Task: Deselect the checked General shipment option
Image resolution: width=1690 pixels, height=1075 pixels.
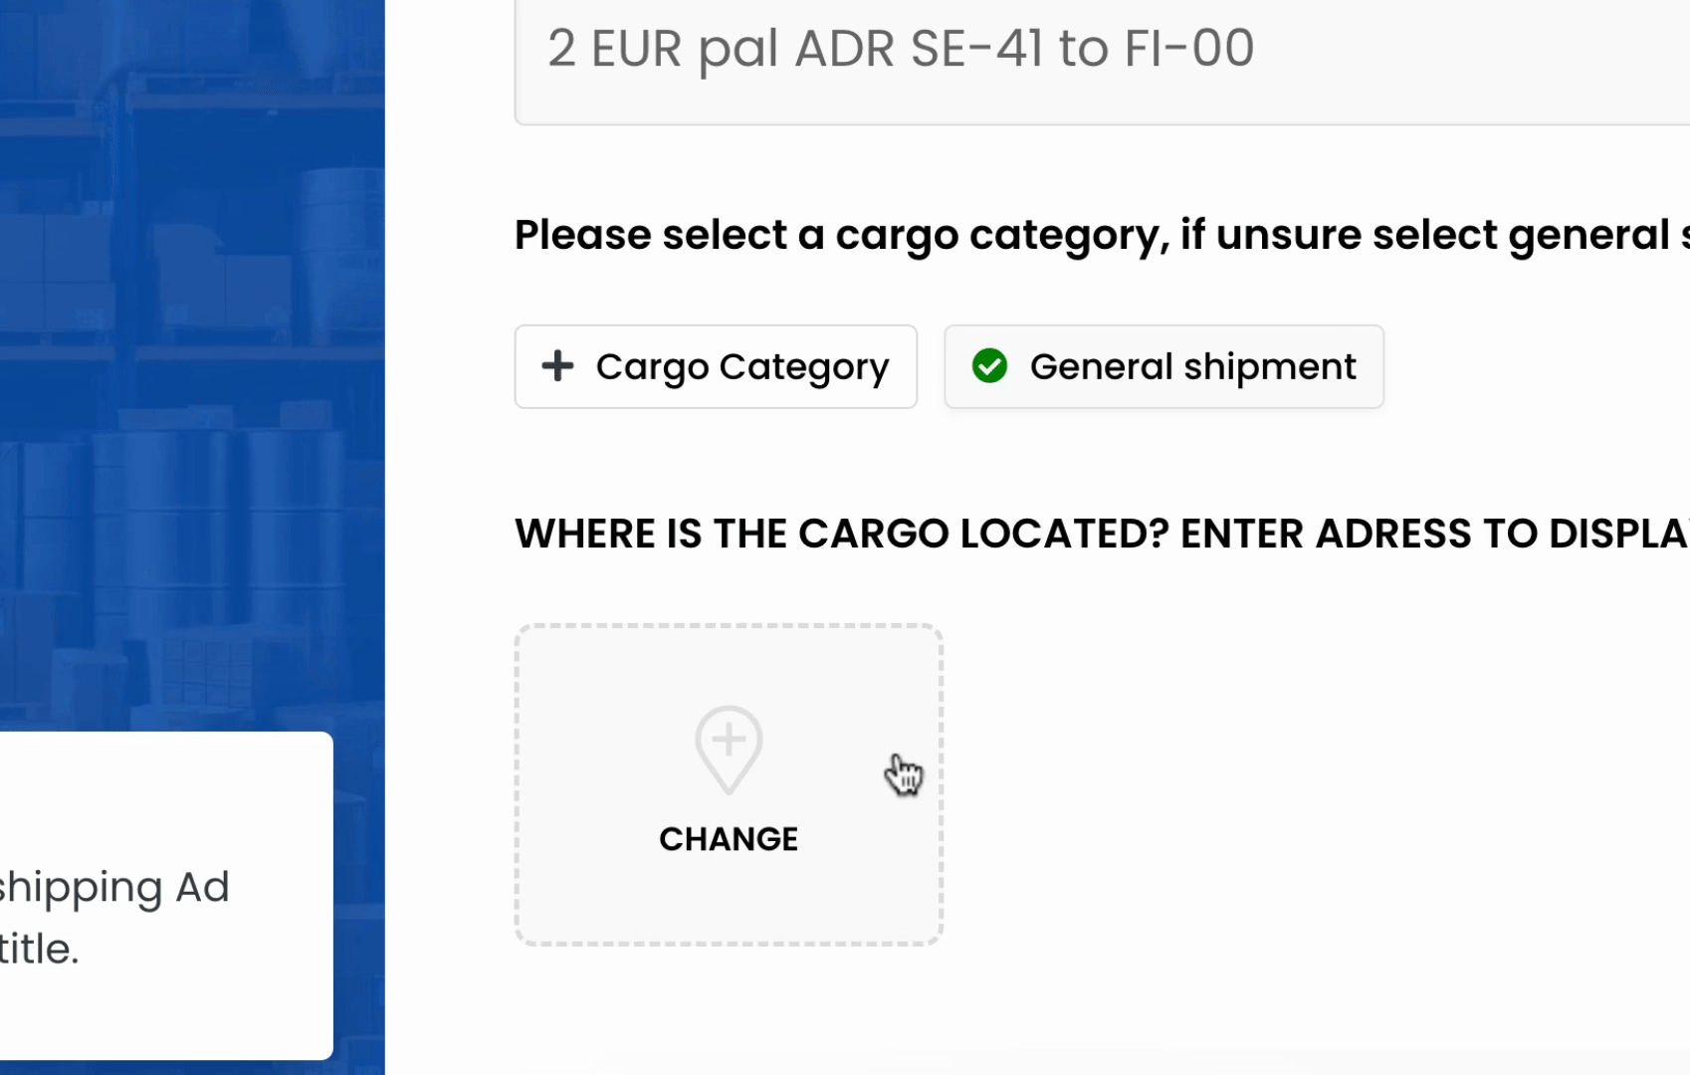Action: [x=1163, y=366]
